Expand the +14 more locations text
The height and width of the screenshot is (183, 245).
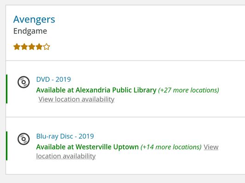[171, 147]
